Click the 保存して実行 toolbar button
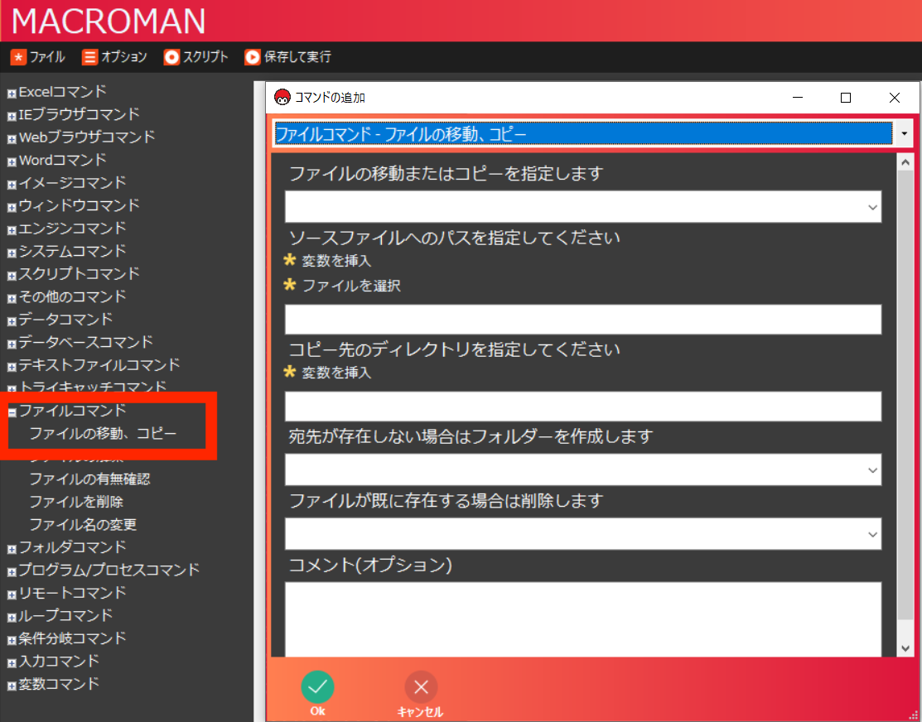This screenshot has height=722, width=922. point(287,57)
